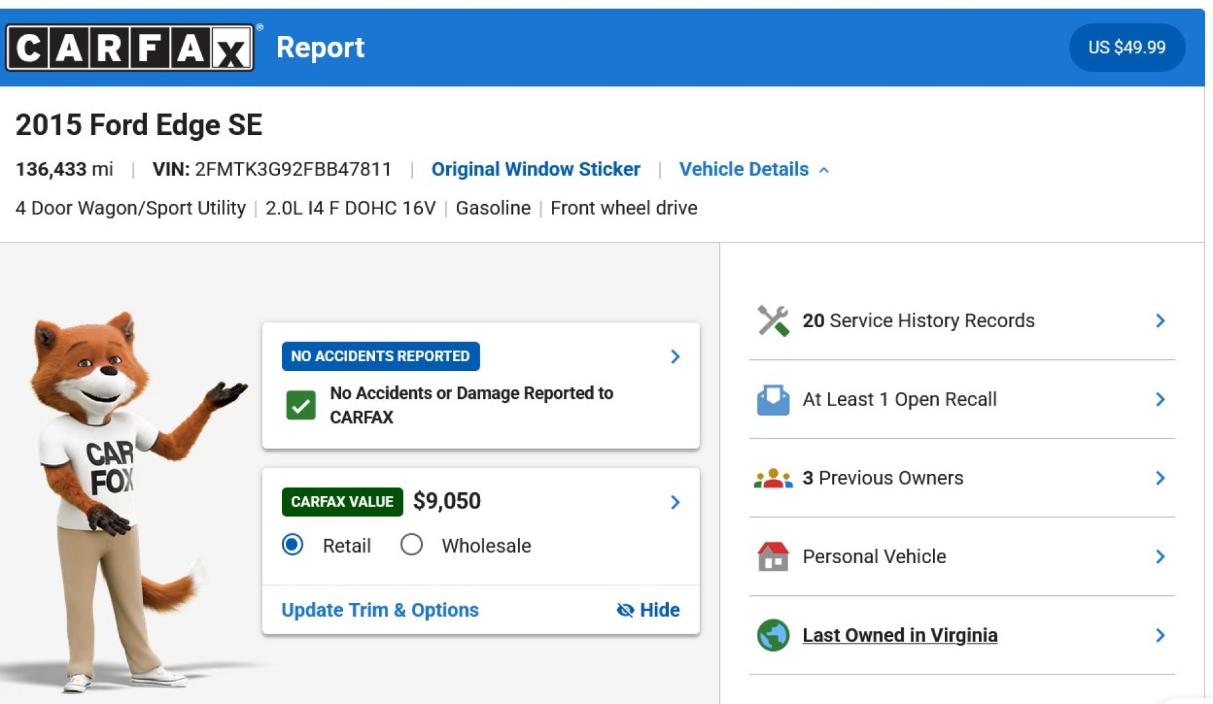This screenshot has width=1213, height=704.
Task: Expand Personal Vehicle row arrow
Action: (1160, 557)
